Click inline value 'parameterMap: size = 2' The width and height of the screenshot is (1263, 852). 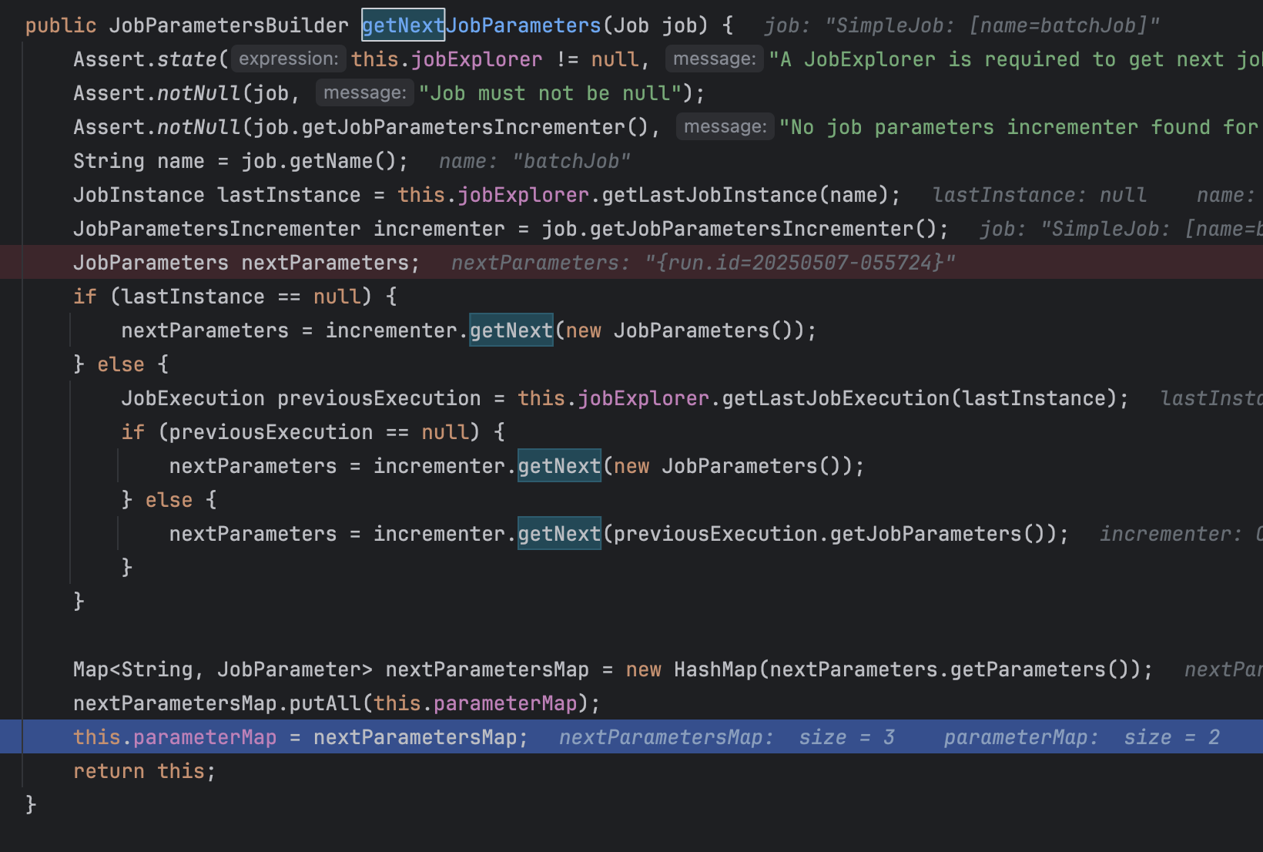tap(1082, 737)
